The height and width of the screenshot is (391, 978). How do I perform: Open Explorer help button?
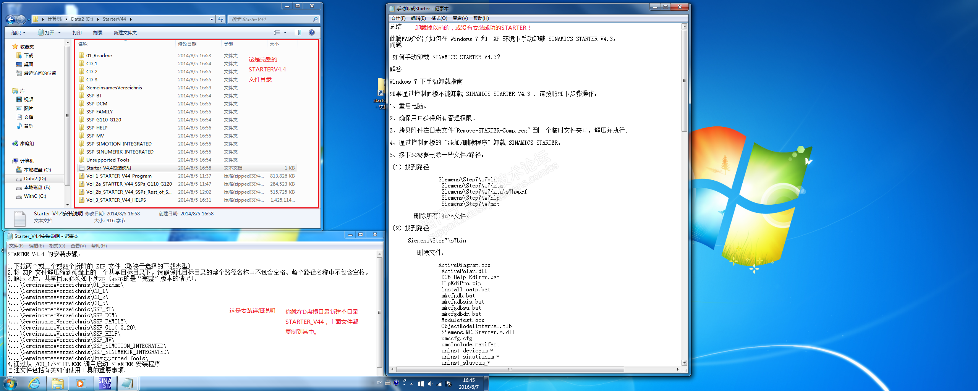pos(312,32)
